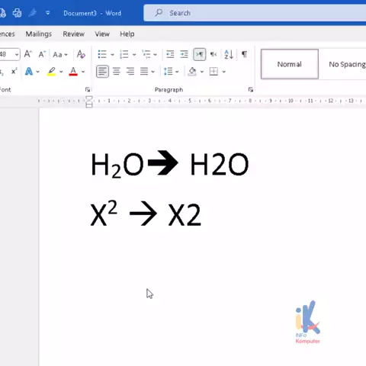Open the Mailings tab
The height and width of the screenshot is (366, 366).
(x=39, y=34)
